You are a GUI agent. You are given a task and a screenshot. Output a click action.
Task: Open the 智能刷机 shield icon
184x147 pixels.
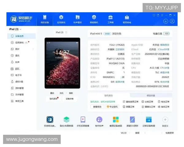[94, 17]
